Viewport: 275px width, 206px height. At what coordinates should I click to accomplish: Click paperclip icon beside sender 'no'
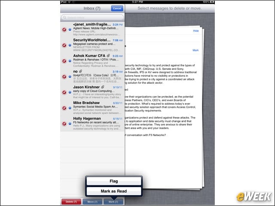point(80,71)
